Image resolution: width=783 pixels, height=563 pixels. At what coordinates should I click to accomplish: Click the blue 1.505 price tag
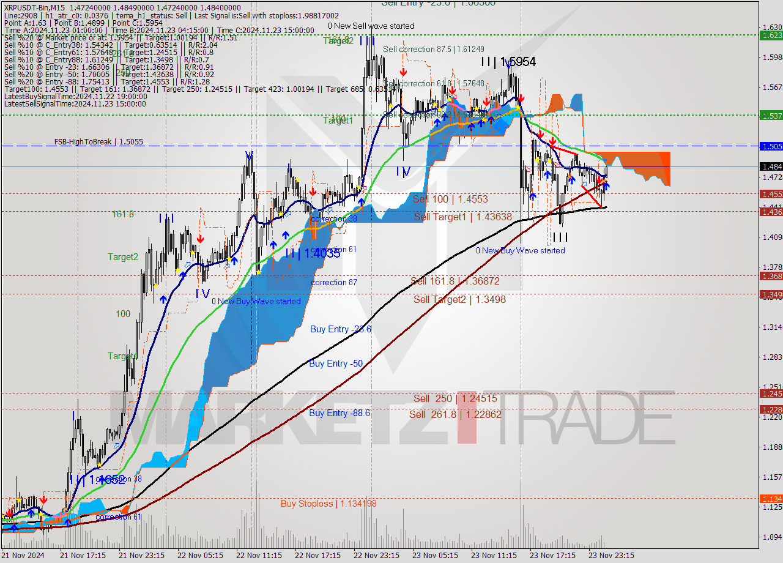tap(771, 146)
